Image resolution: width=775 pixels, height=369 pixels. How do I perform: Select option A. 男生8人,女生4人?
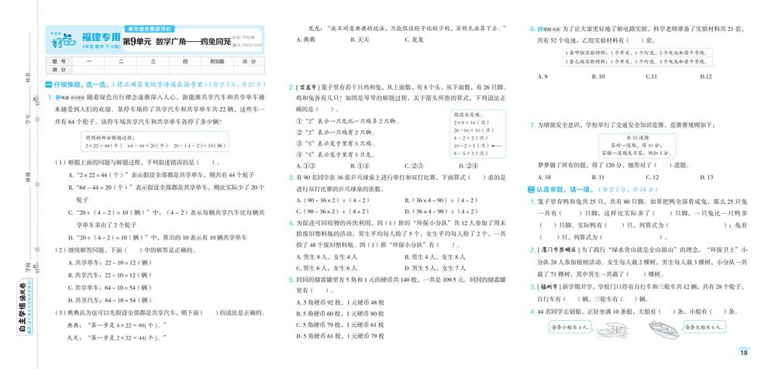click(326, 257)
